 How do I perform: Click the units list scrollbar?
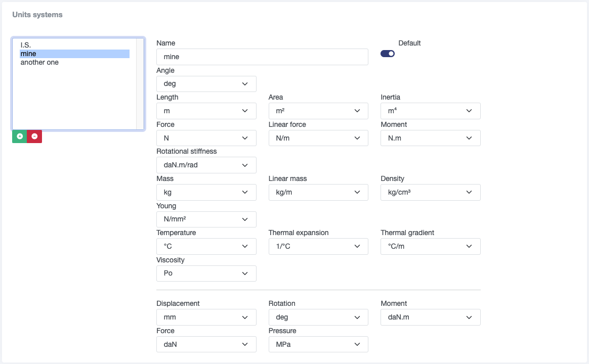tap(140, 83)
